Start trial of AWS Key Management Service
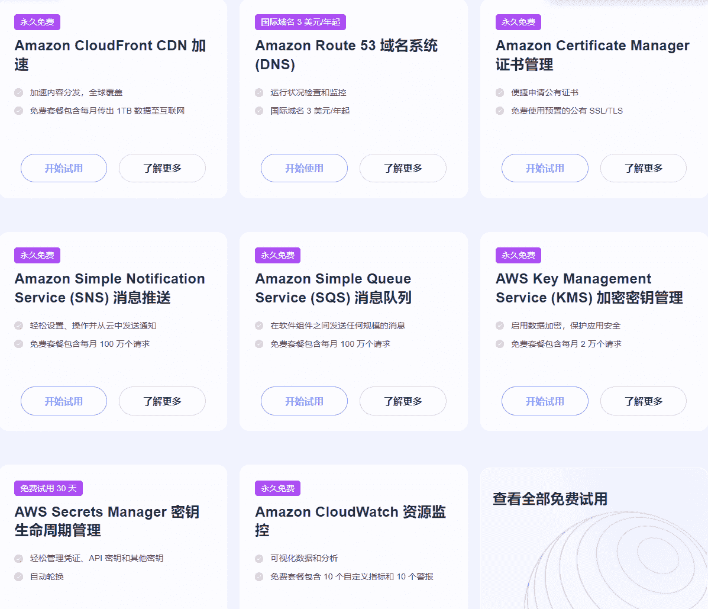 [545, 401]
